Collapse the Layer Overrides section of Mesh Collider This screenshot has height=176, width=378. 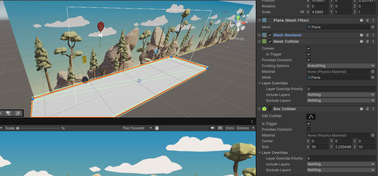pos(260,83)
